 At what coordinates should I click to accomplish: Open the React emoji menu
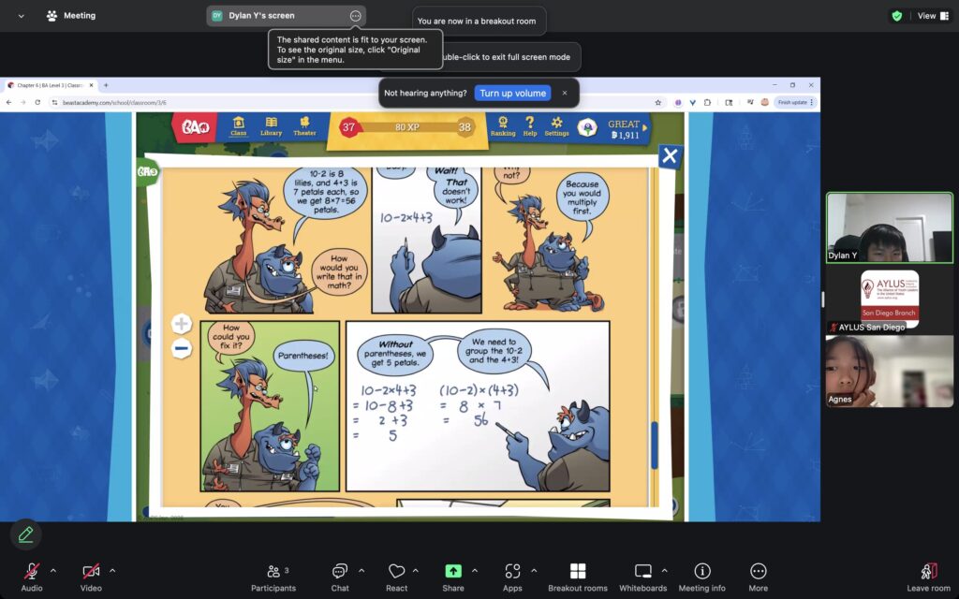coord(396,572)
